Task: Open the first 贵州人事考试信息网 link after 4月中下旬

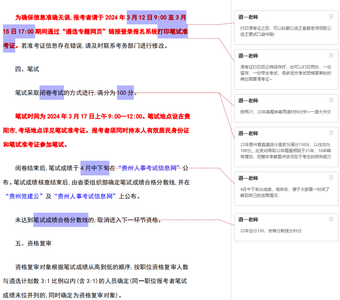Action: [x=149, y=168]
